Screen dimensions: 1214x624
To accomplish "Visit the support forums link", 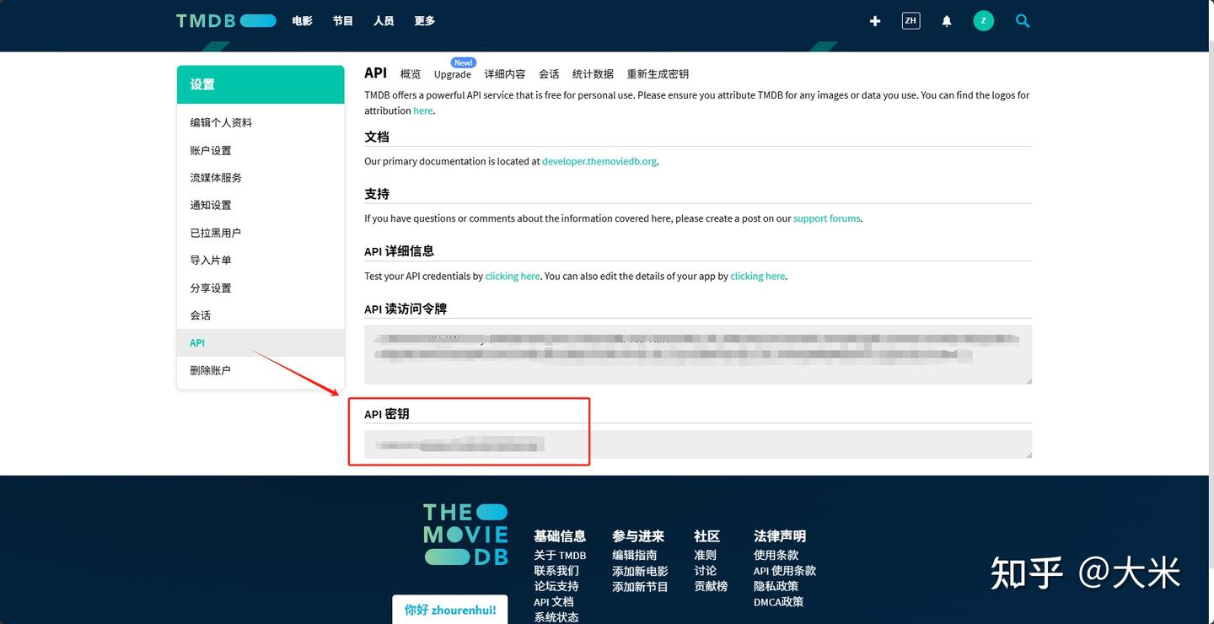I will [x=826, y=218].
